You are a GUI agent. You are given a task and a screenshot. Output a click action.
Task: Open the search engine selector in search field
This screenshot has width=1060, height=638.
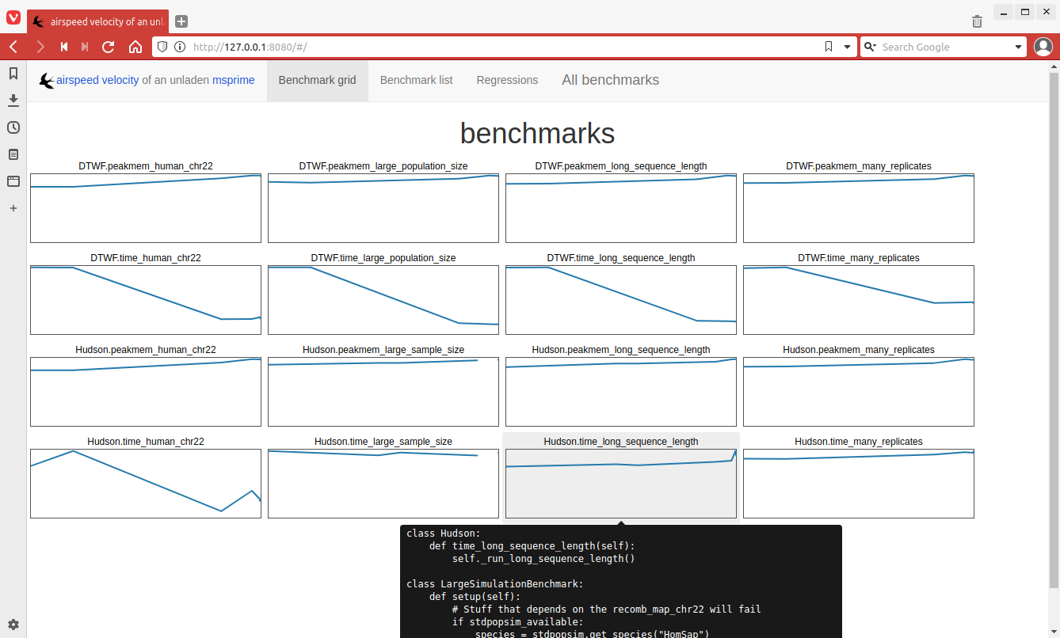pyautogui.click(x=869, y=47)
